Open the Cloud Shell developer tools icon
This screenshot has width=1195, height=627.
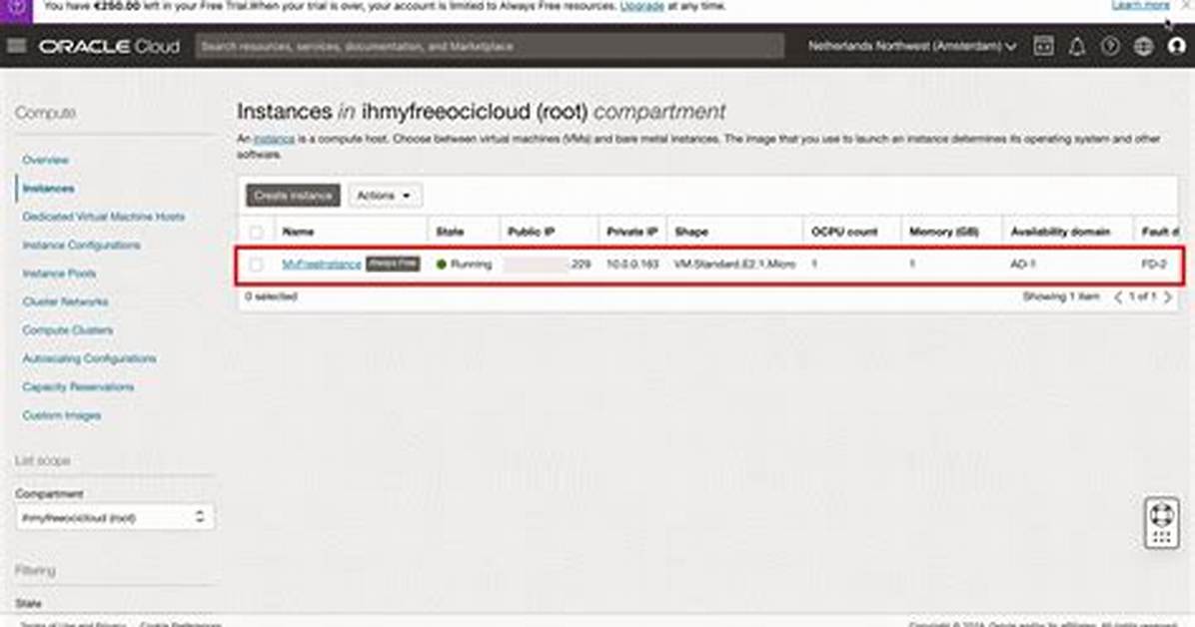coord(1043,46)
